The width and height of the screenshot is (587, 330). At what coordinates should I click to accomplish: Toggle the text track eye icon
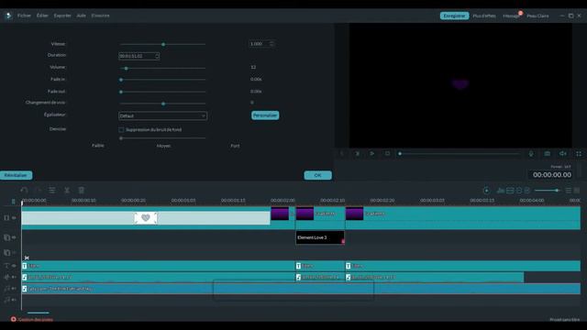[14, 266]
